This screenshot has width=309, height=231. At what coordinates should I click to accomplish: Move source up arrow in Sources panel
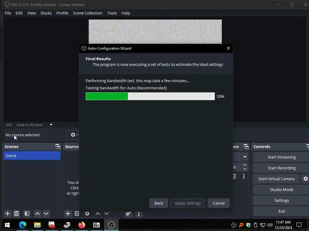[x=98, y=214]
